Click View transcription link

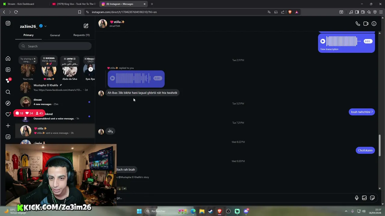[329, 49]
